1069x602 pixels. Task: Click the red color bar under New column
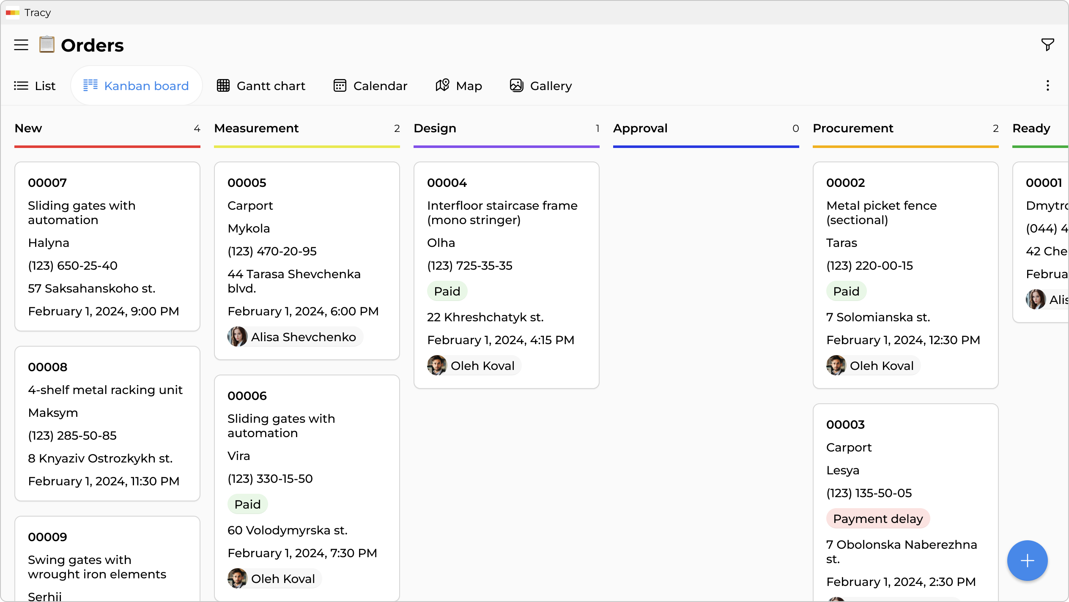point(107,146)
